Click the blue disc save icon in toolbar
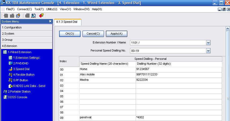Viewport: 230px width, 121px height. [18, 16]
